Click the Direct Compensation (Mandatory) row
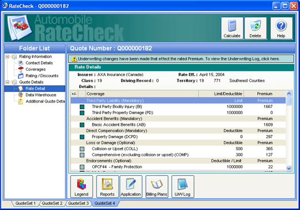This screenshot has height=210, width=300. pos(178,131)
